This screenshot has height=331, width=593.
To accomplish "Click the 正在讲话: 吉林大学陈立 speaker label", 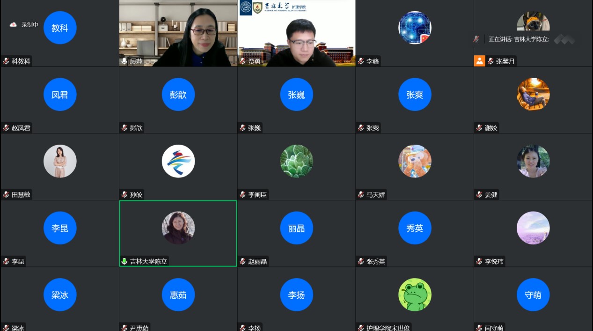I will 519,39.
